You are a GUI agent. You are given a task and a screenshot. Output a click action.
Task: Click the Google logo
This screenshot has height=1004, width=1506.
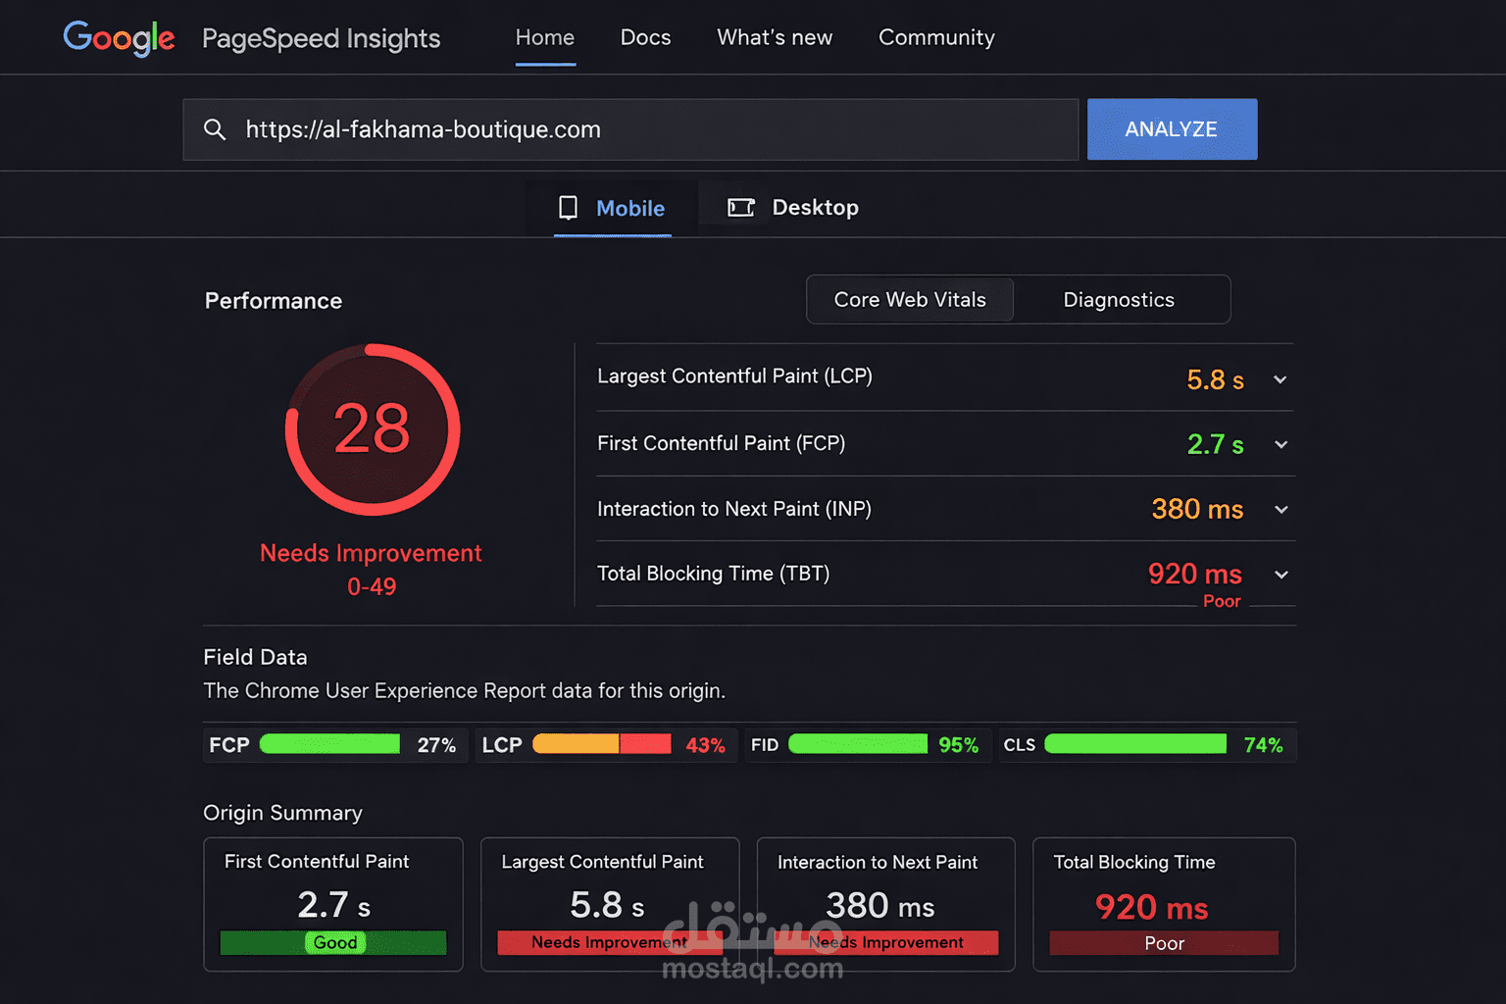click(x=119, y=38)
